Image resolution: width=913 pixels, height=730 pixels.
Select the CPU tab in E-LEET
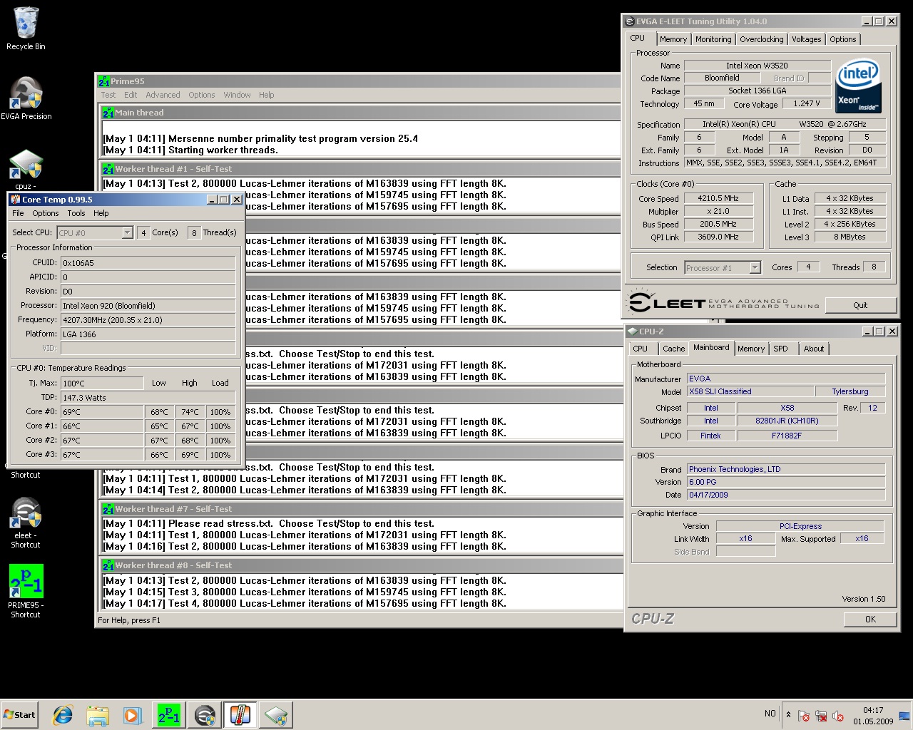pyautogui.click(x=638, y=38)
